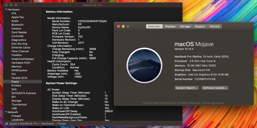Select the Overview tab
Screen dimensions: 257x128
[x=154, y=26]
